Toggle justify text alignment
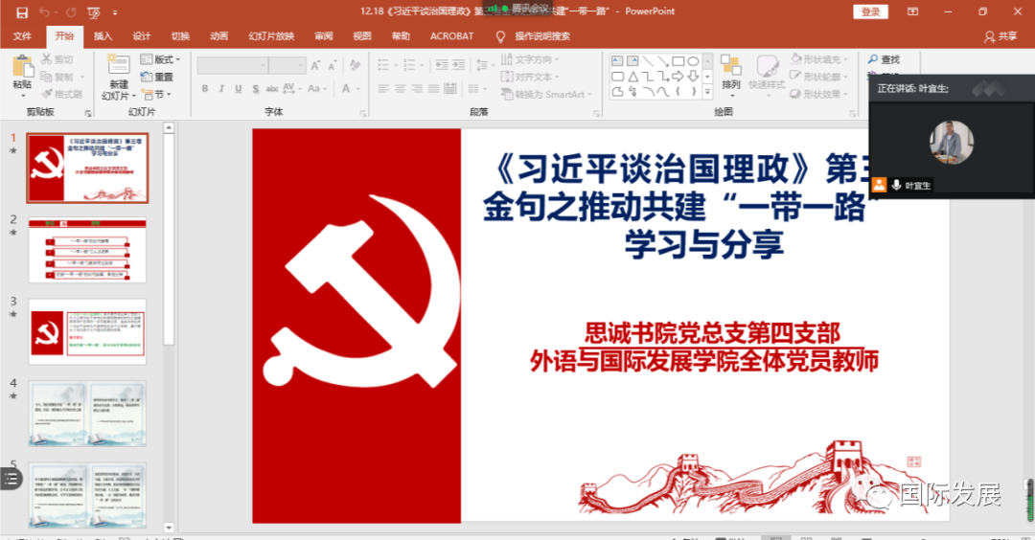Image resolution: width=1035 pixels, height=540 pixels. (433, 88)
